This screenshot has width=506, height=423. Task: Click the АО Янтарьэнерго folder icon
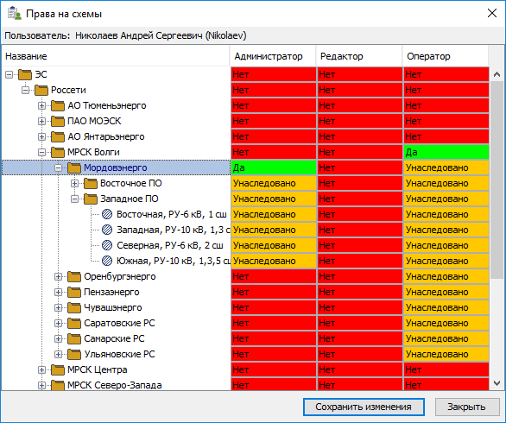pyautogui.click(x=58, y=136)
